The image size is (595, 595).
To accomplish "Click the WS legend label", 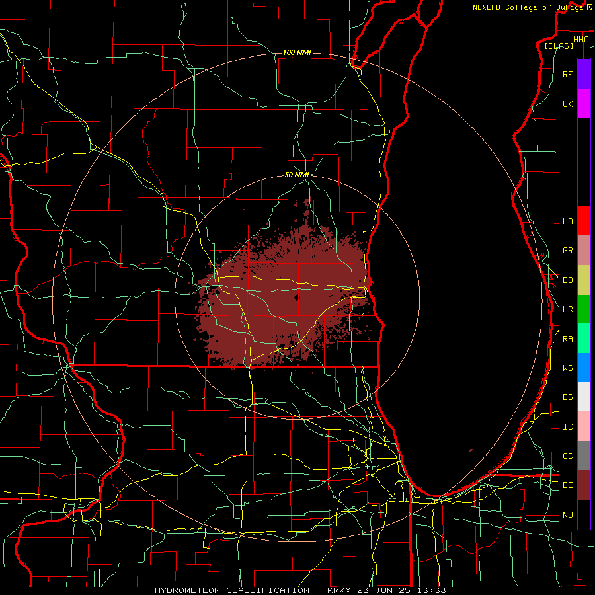I will point(567,368).
